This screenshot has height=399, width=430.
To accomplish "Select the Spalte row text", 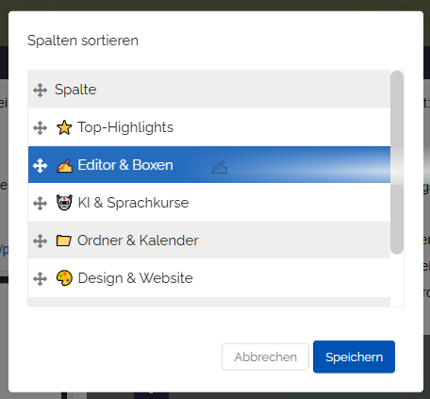I will [x=75, y=90].
